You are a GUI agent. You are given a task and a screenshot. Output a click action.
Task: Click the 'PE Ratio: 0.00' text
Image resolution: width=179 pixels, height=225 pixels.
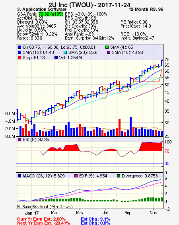pos(134,22)
